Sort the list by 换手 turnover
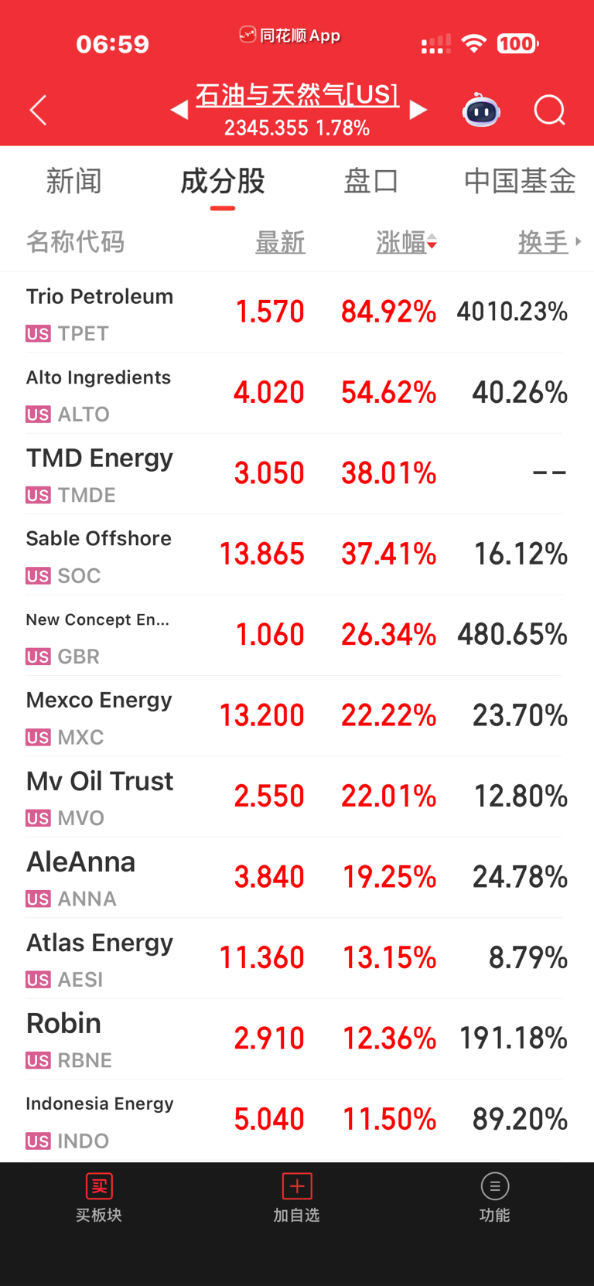Image resolution: width=594 pixels, height=1286 pixels. [542, 243]
